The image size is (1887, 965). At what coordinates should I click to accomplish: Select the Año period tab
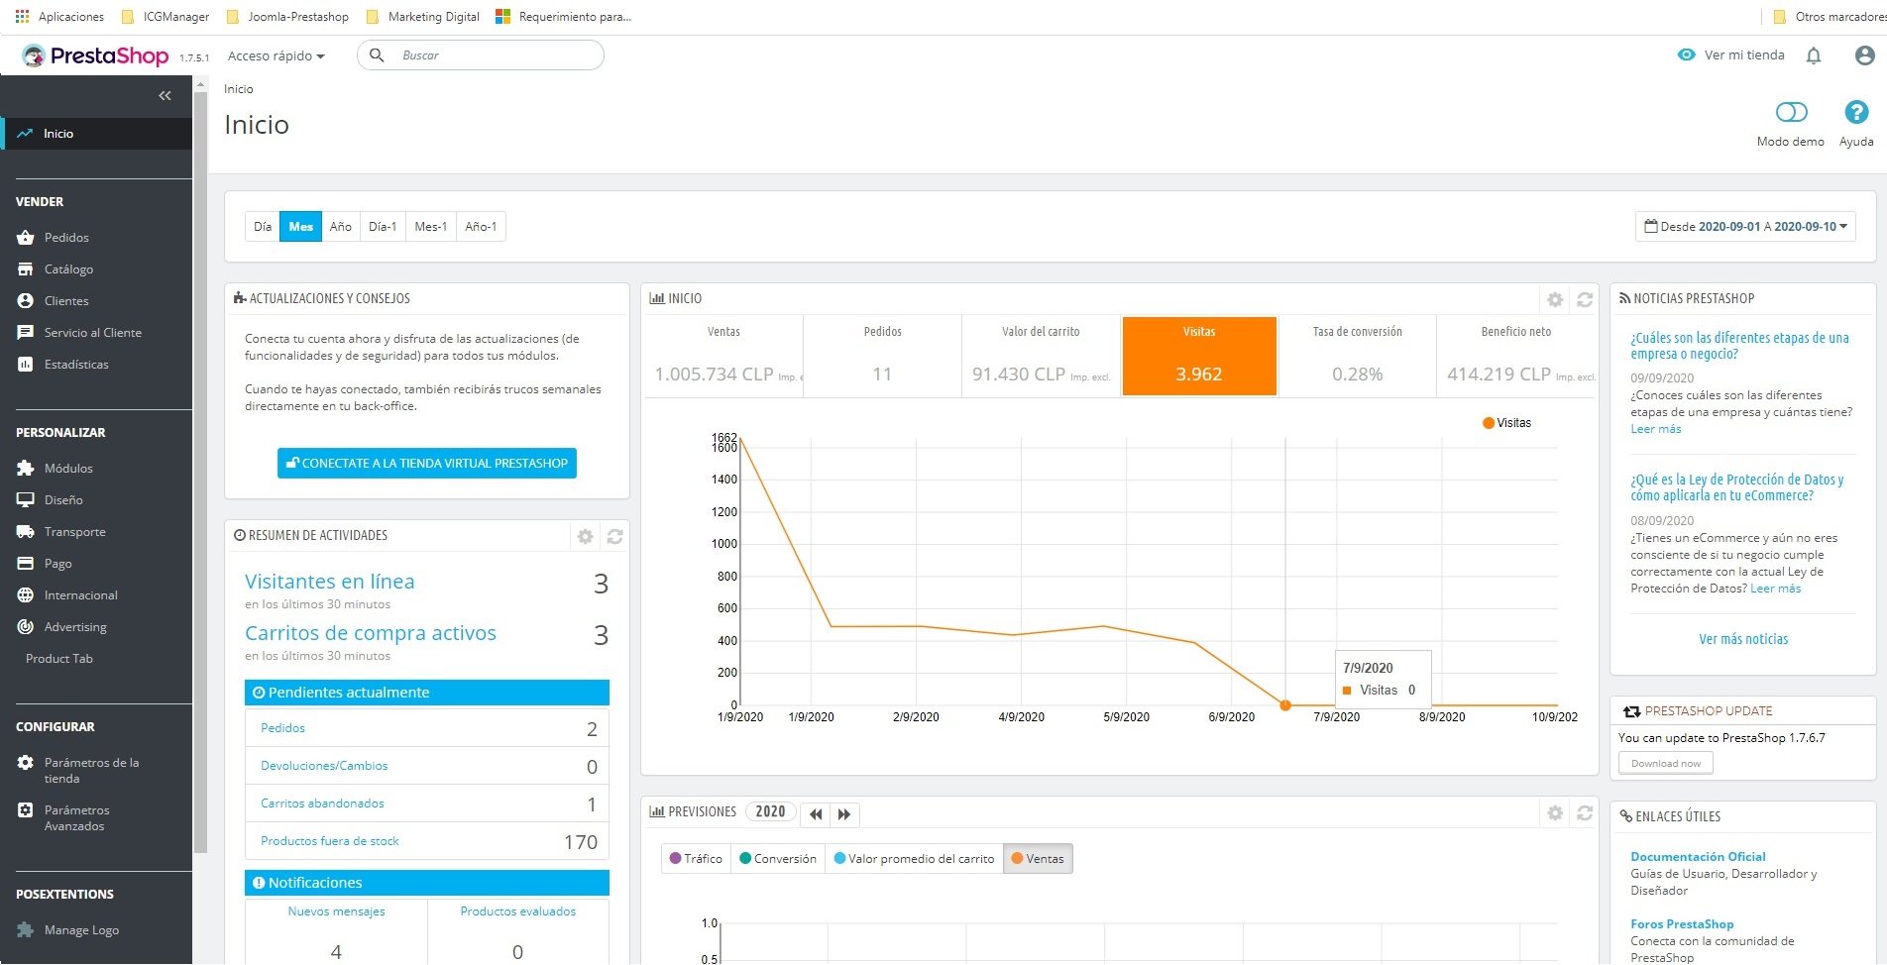[x=341, y=227]
